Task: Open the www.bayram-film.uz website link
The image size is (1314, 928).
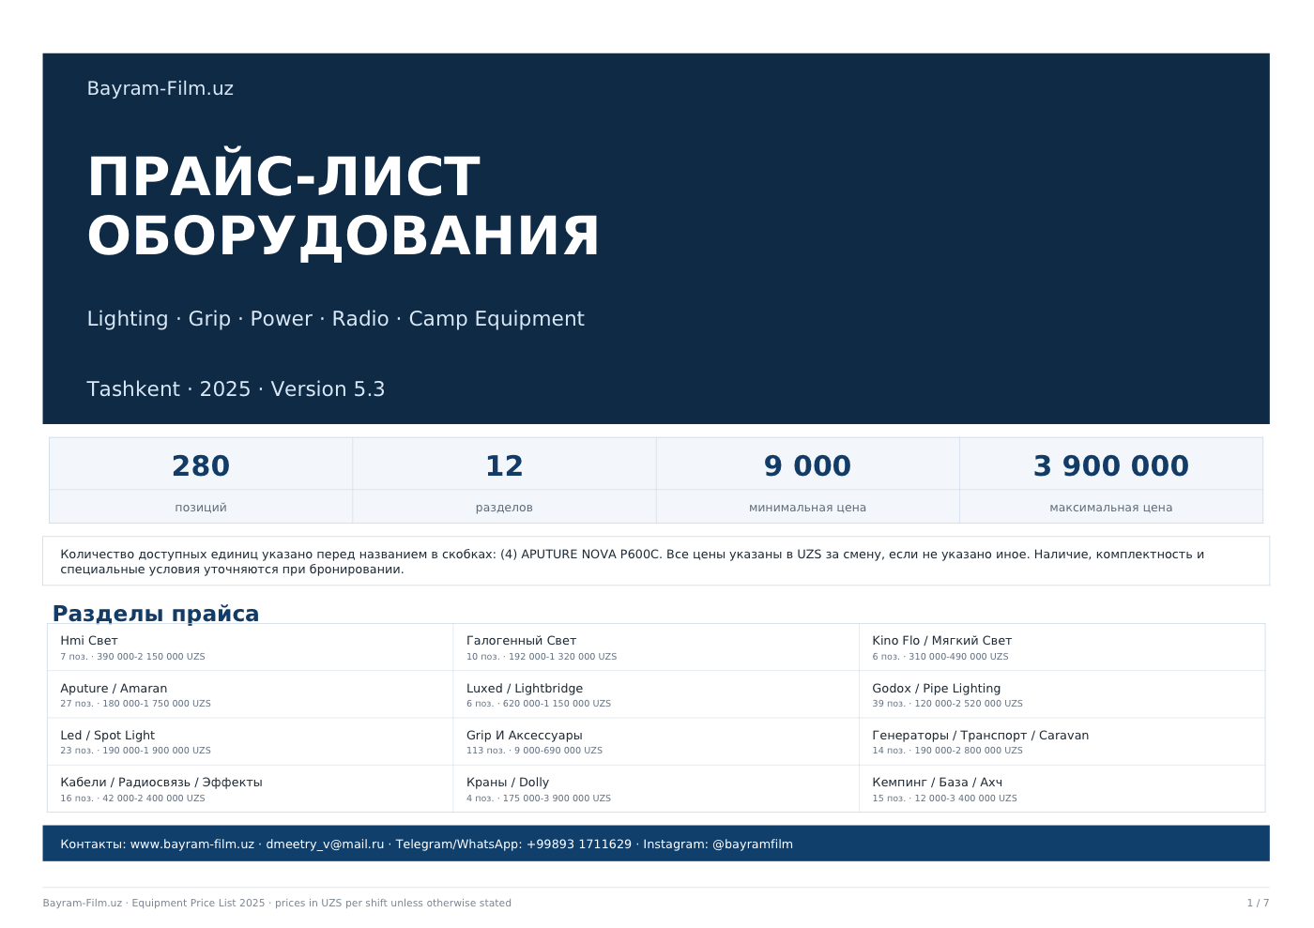Action: [x=191, y=844]
